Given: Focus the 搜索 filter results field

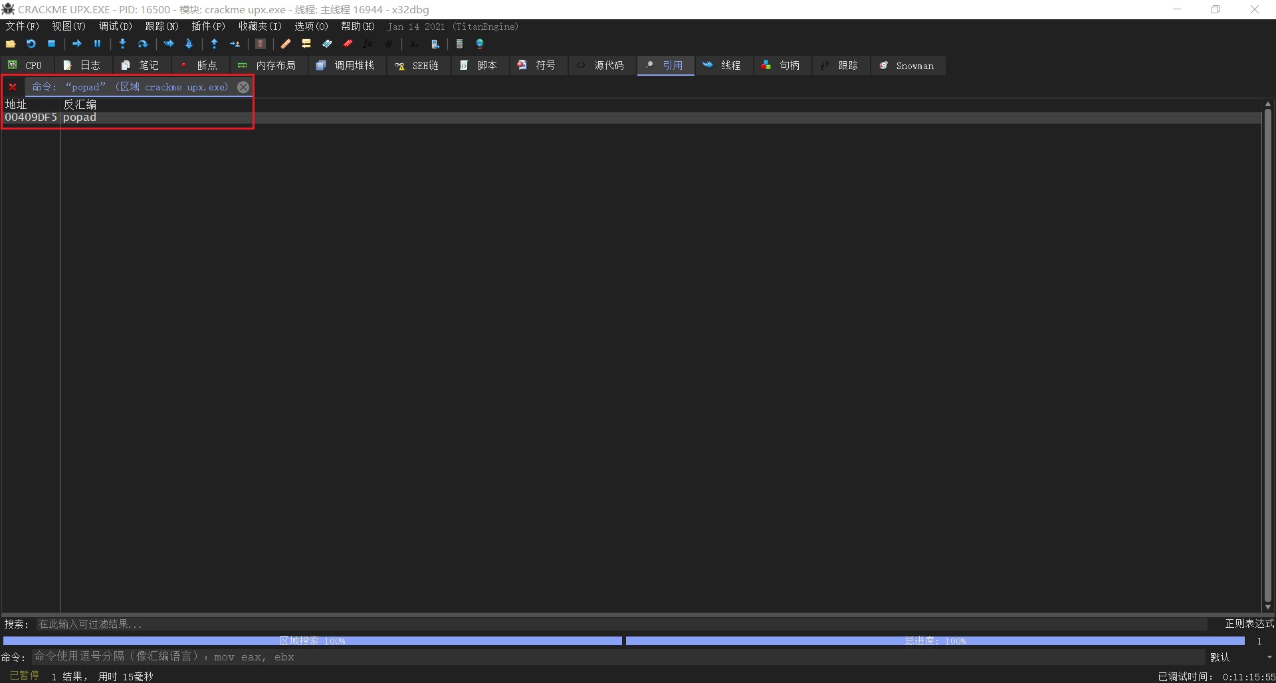Looking at the screenshot, I should click(621, 624).
